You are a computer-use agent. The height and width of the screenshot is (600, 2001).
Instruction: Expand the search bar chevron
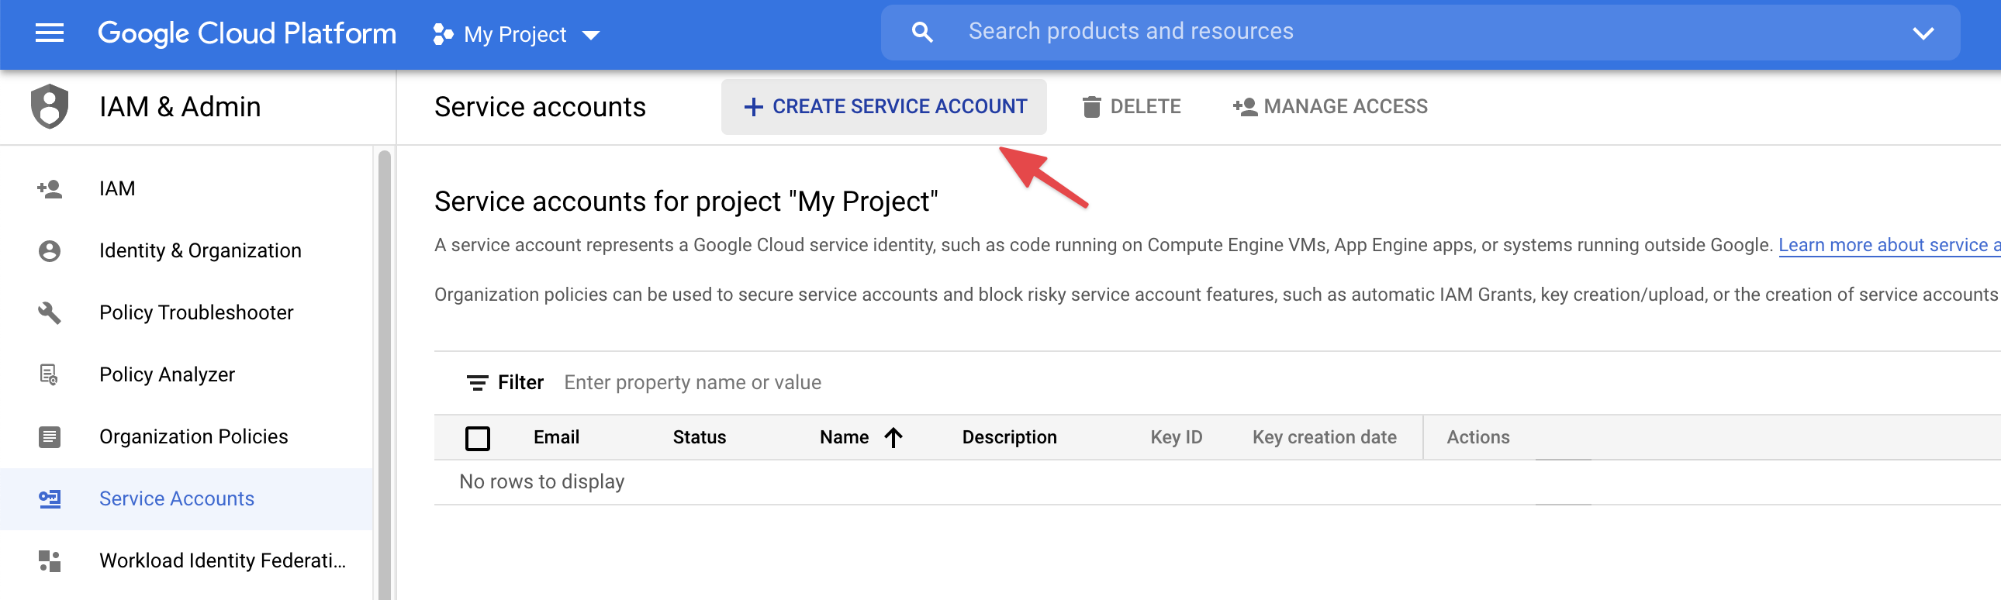click(x=1923, y=33)
